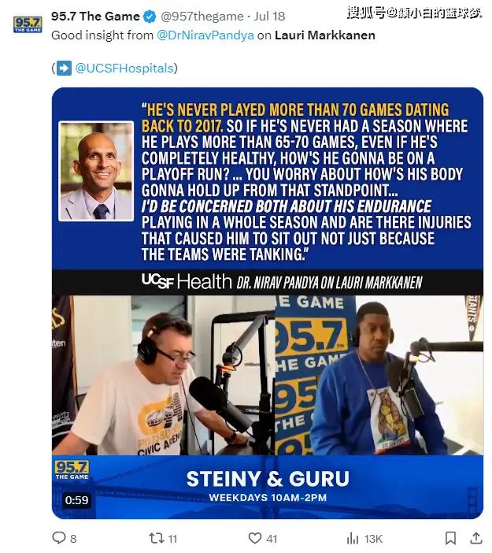Play the Steiny & Guru video
This screenshot has width=492, height=553.
[268, 303]
